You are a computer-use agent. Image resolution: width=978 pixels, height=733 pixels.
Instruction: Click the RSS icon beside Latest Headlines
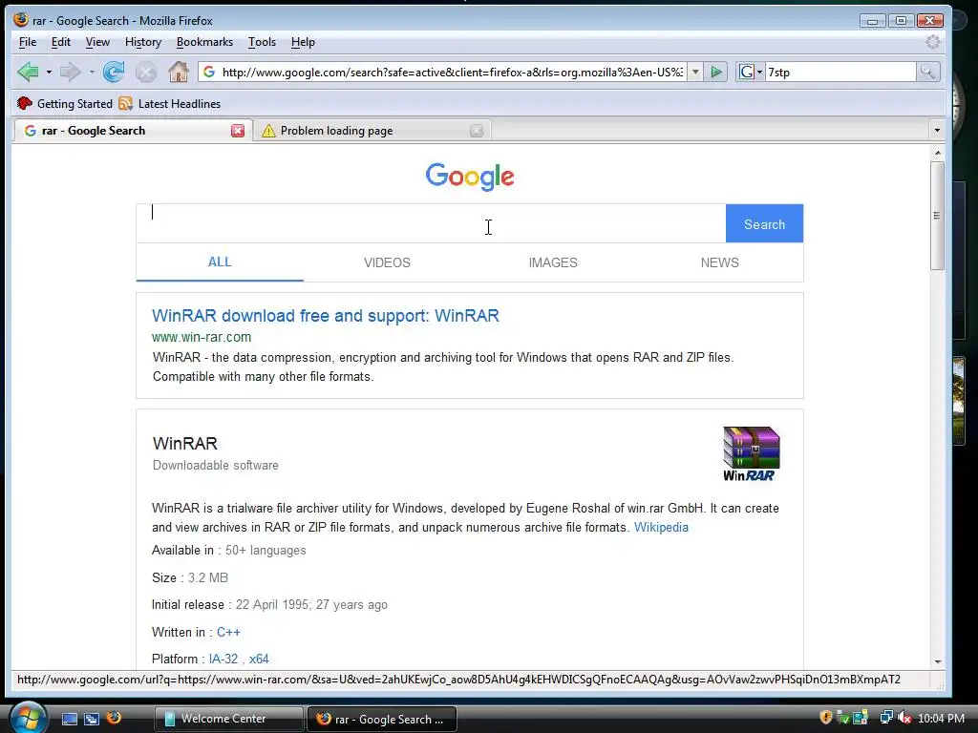click(x=125, y=103)
